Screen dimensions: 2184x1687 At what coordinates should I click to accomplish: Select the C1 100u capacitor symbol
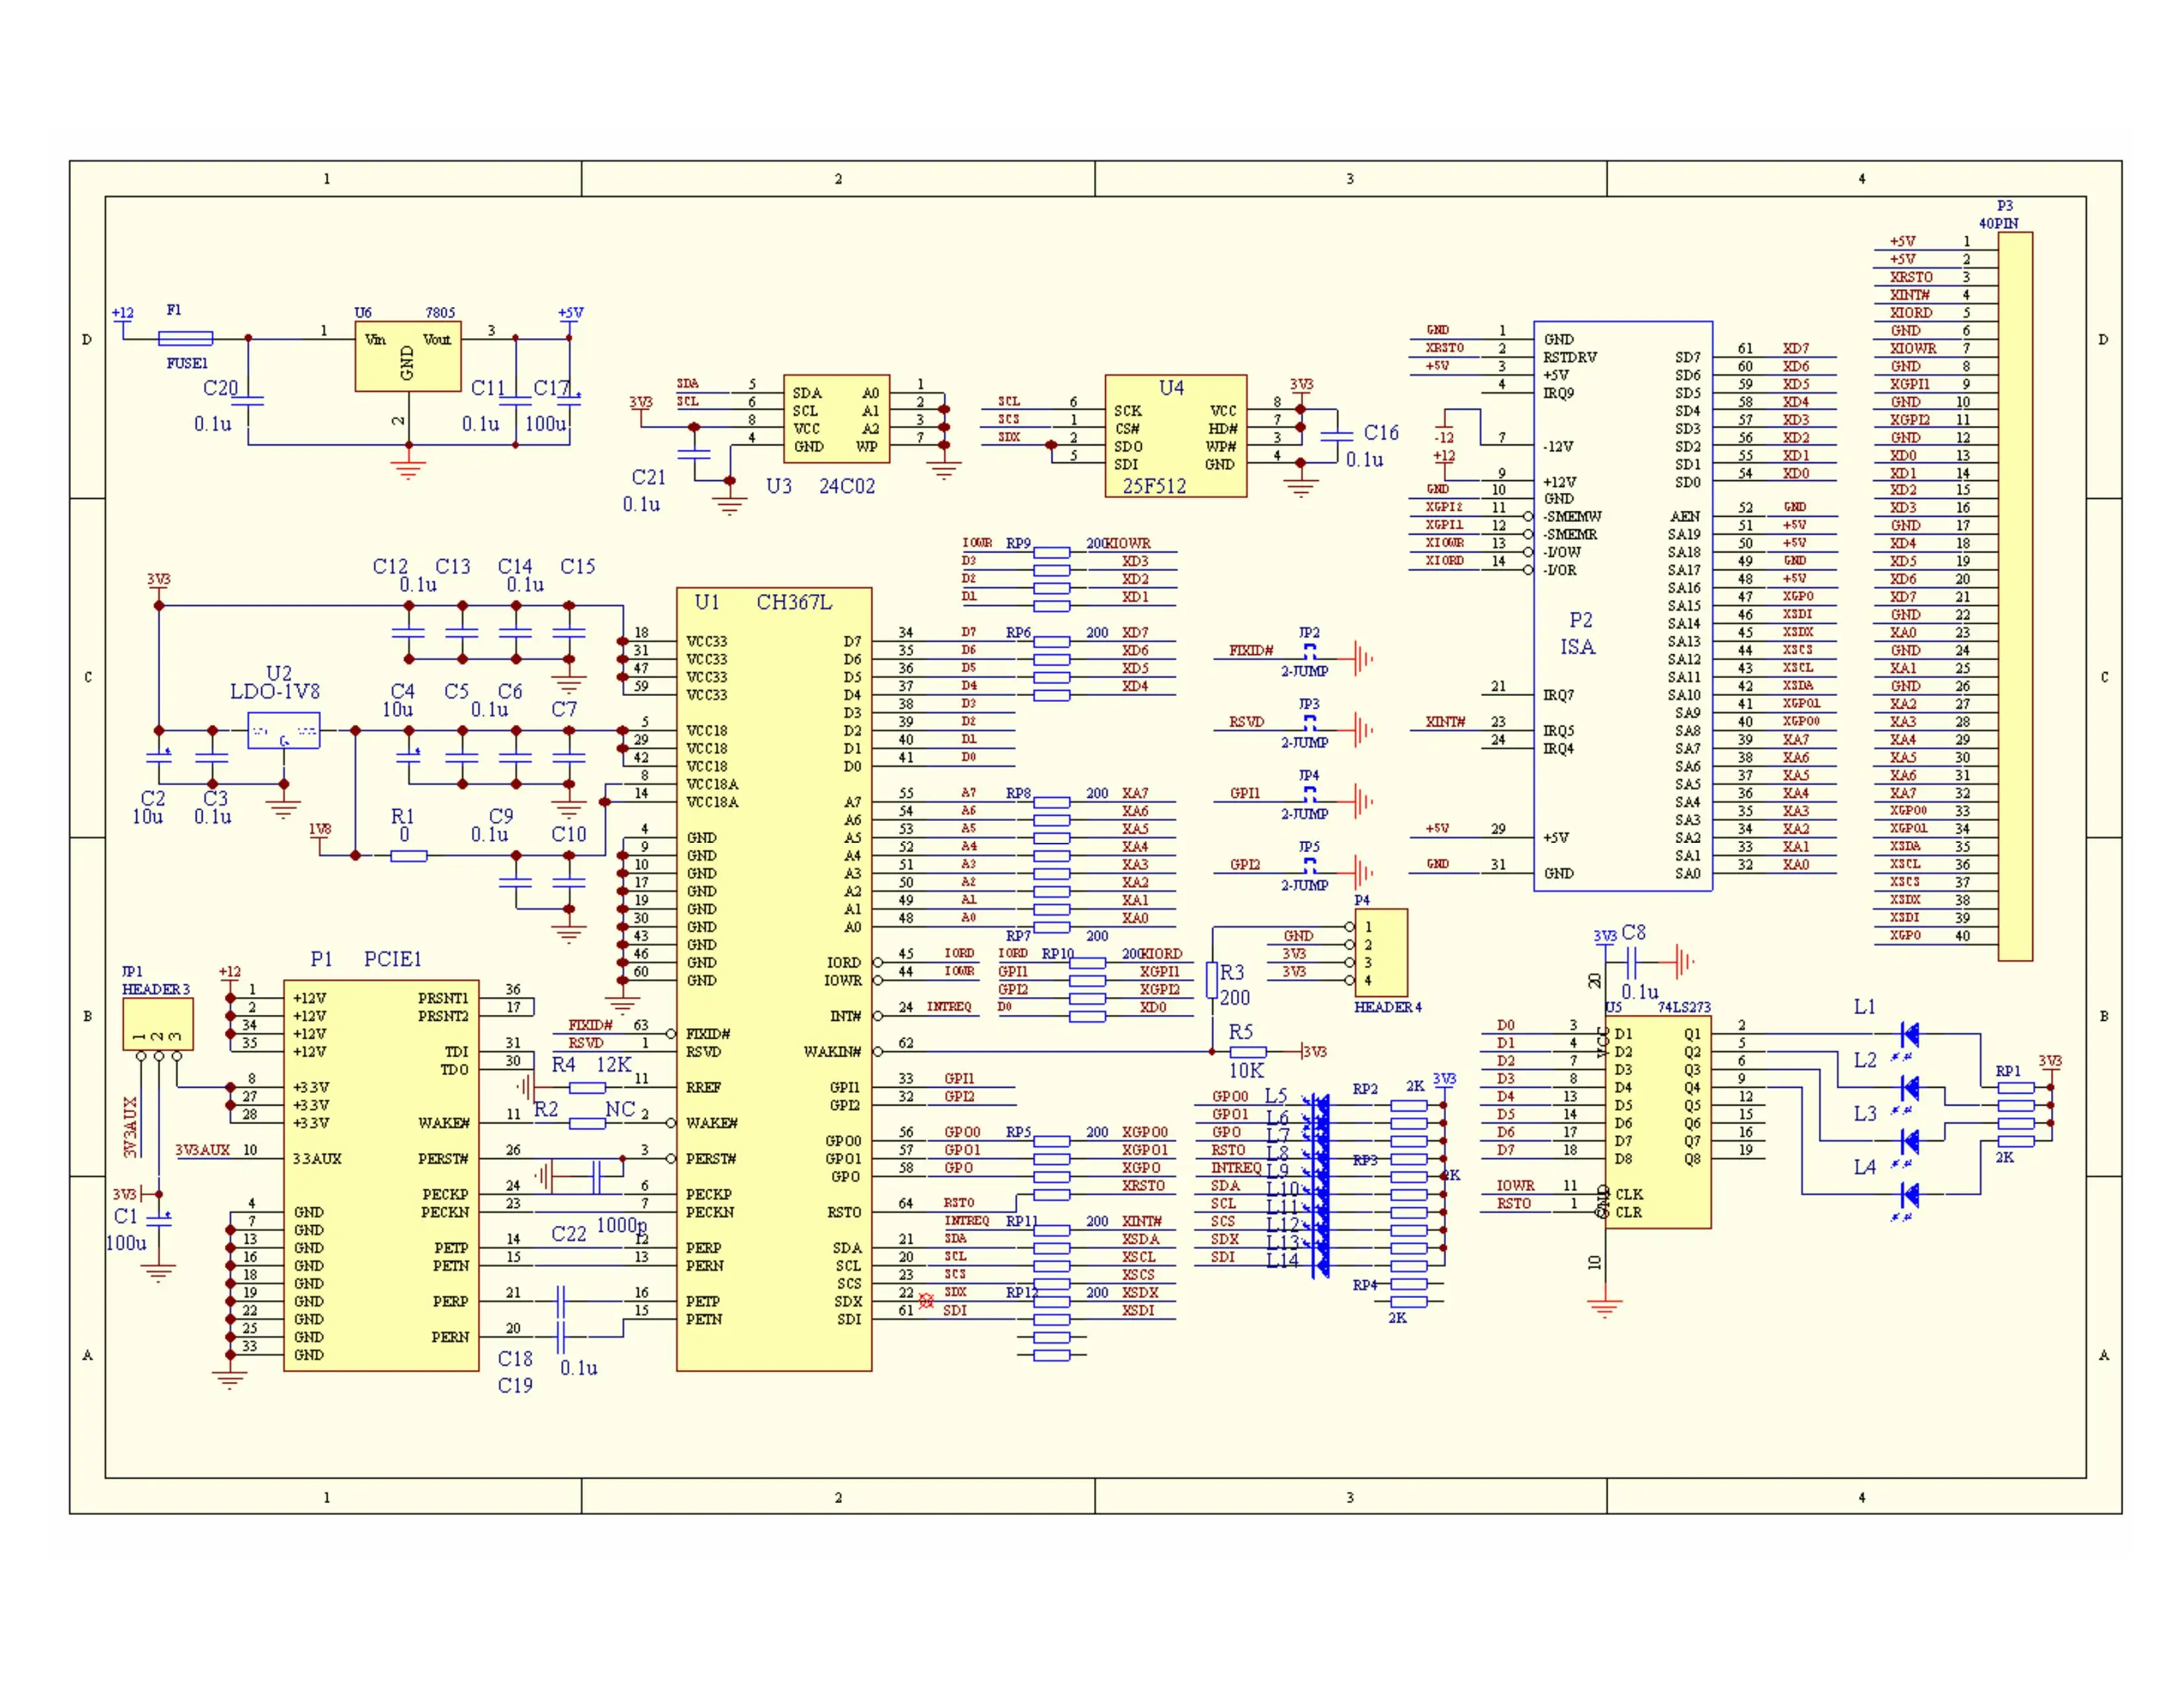(159, 1221)
